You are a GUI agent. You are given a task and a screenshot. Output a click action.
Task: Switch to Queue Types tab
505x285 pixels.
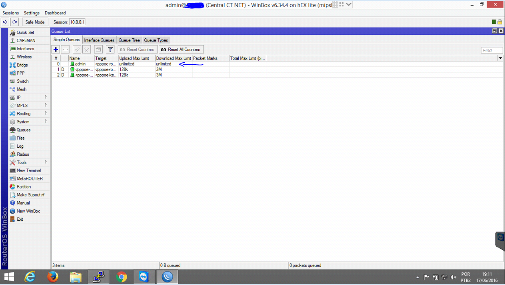156,40
